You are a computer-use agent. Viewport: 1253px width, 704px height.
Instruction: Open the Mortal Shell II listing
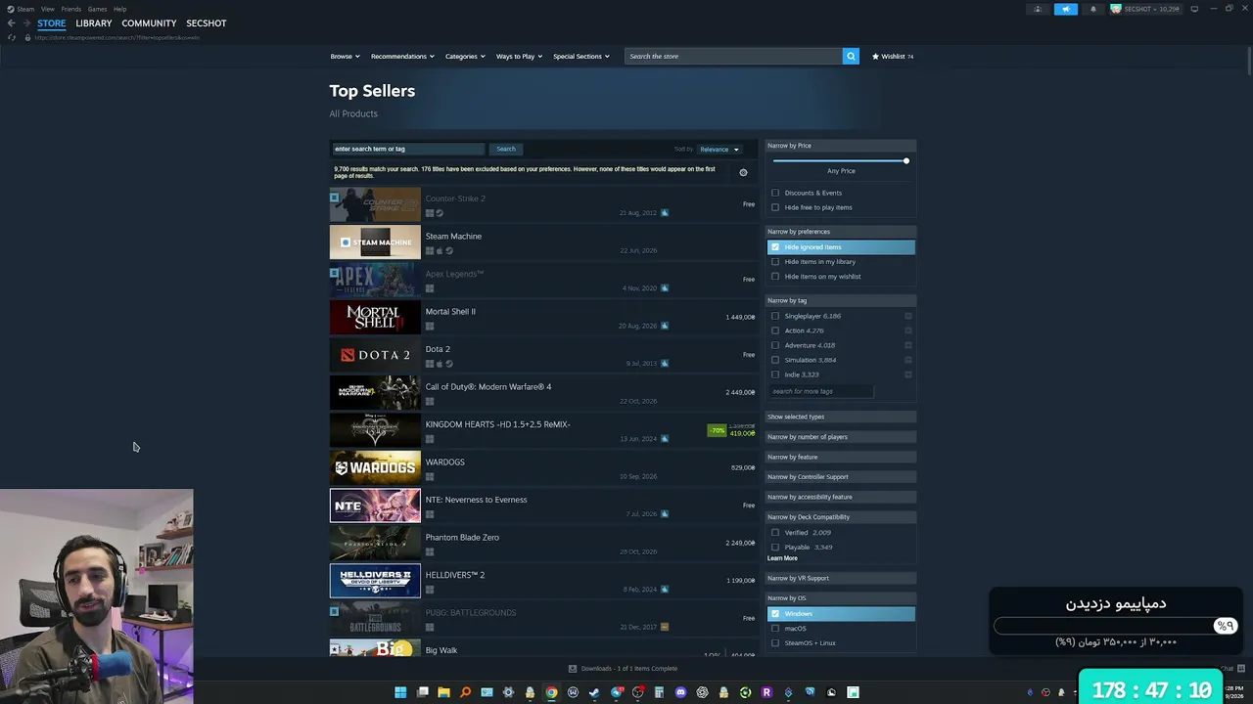click(x=542, y=317)
